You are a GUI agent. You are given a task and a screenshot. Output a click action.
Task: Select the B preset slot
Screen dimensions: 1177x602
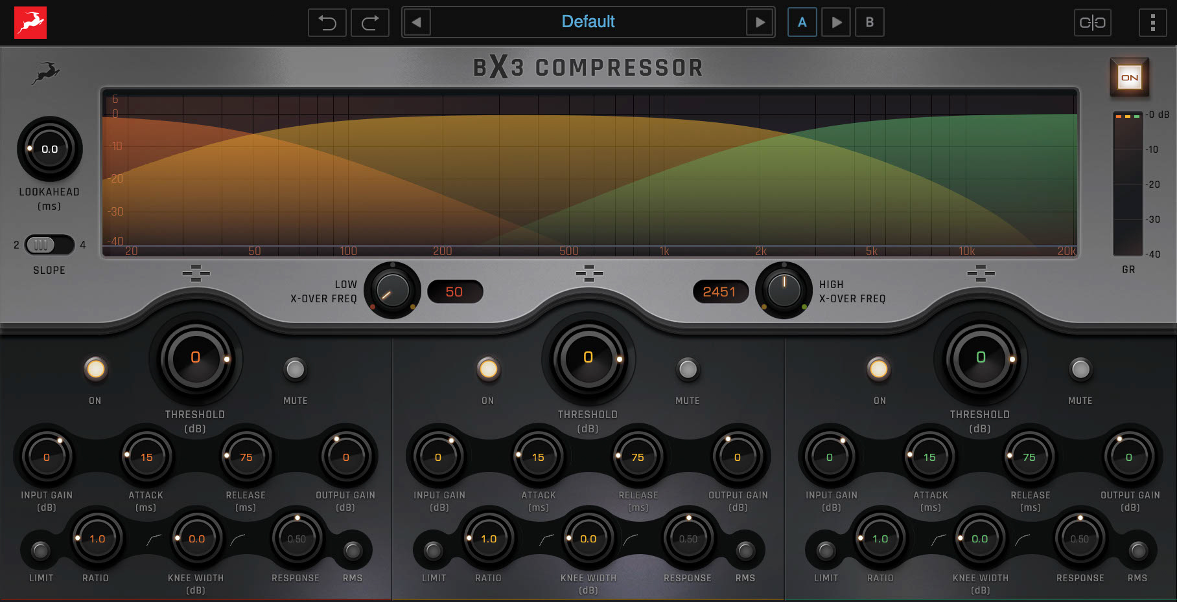[x=870, y=22]
